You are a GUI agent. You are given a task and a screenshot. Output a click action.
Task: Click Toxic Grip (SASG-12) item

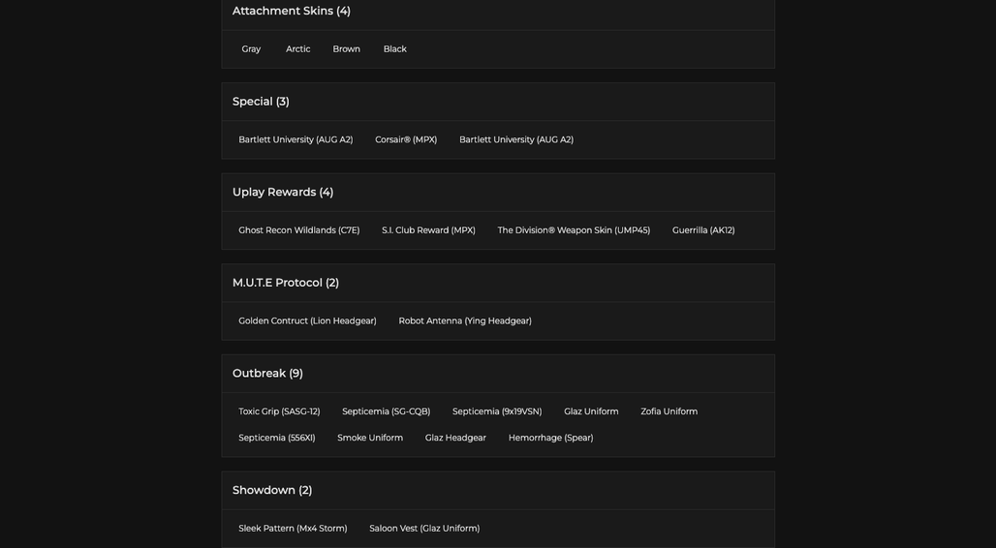coord(279,411)
